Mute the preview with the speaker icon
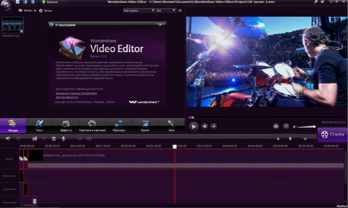 click(x=295, y=127)
